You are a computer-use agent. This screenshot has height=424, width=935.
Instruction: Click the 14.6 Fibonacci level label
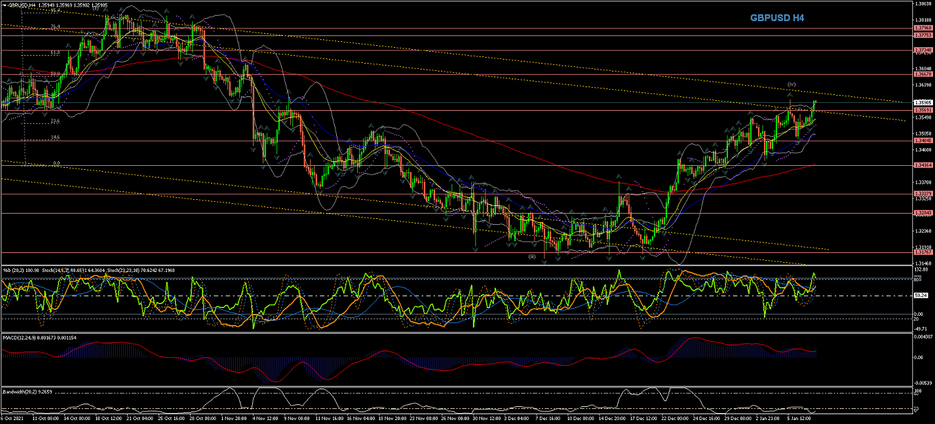tap(56, 138)
